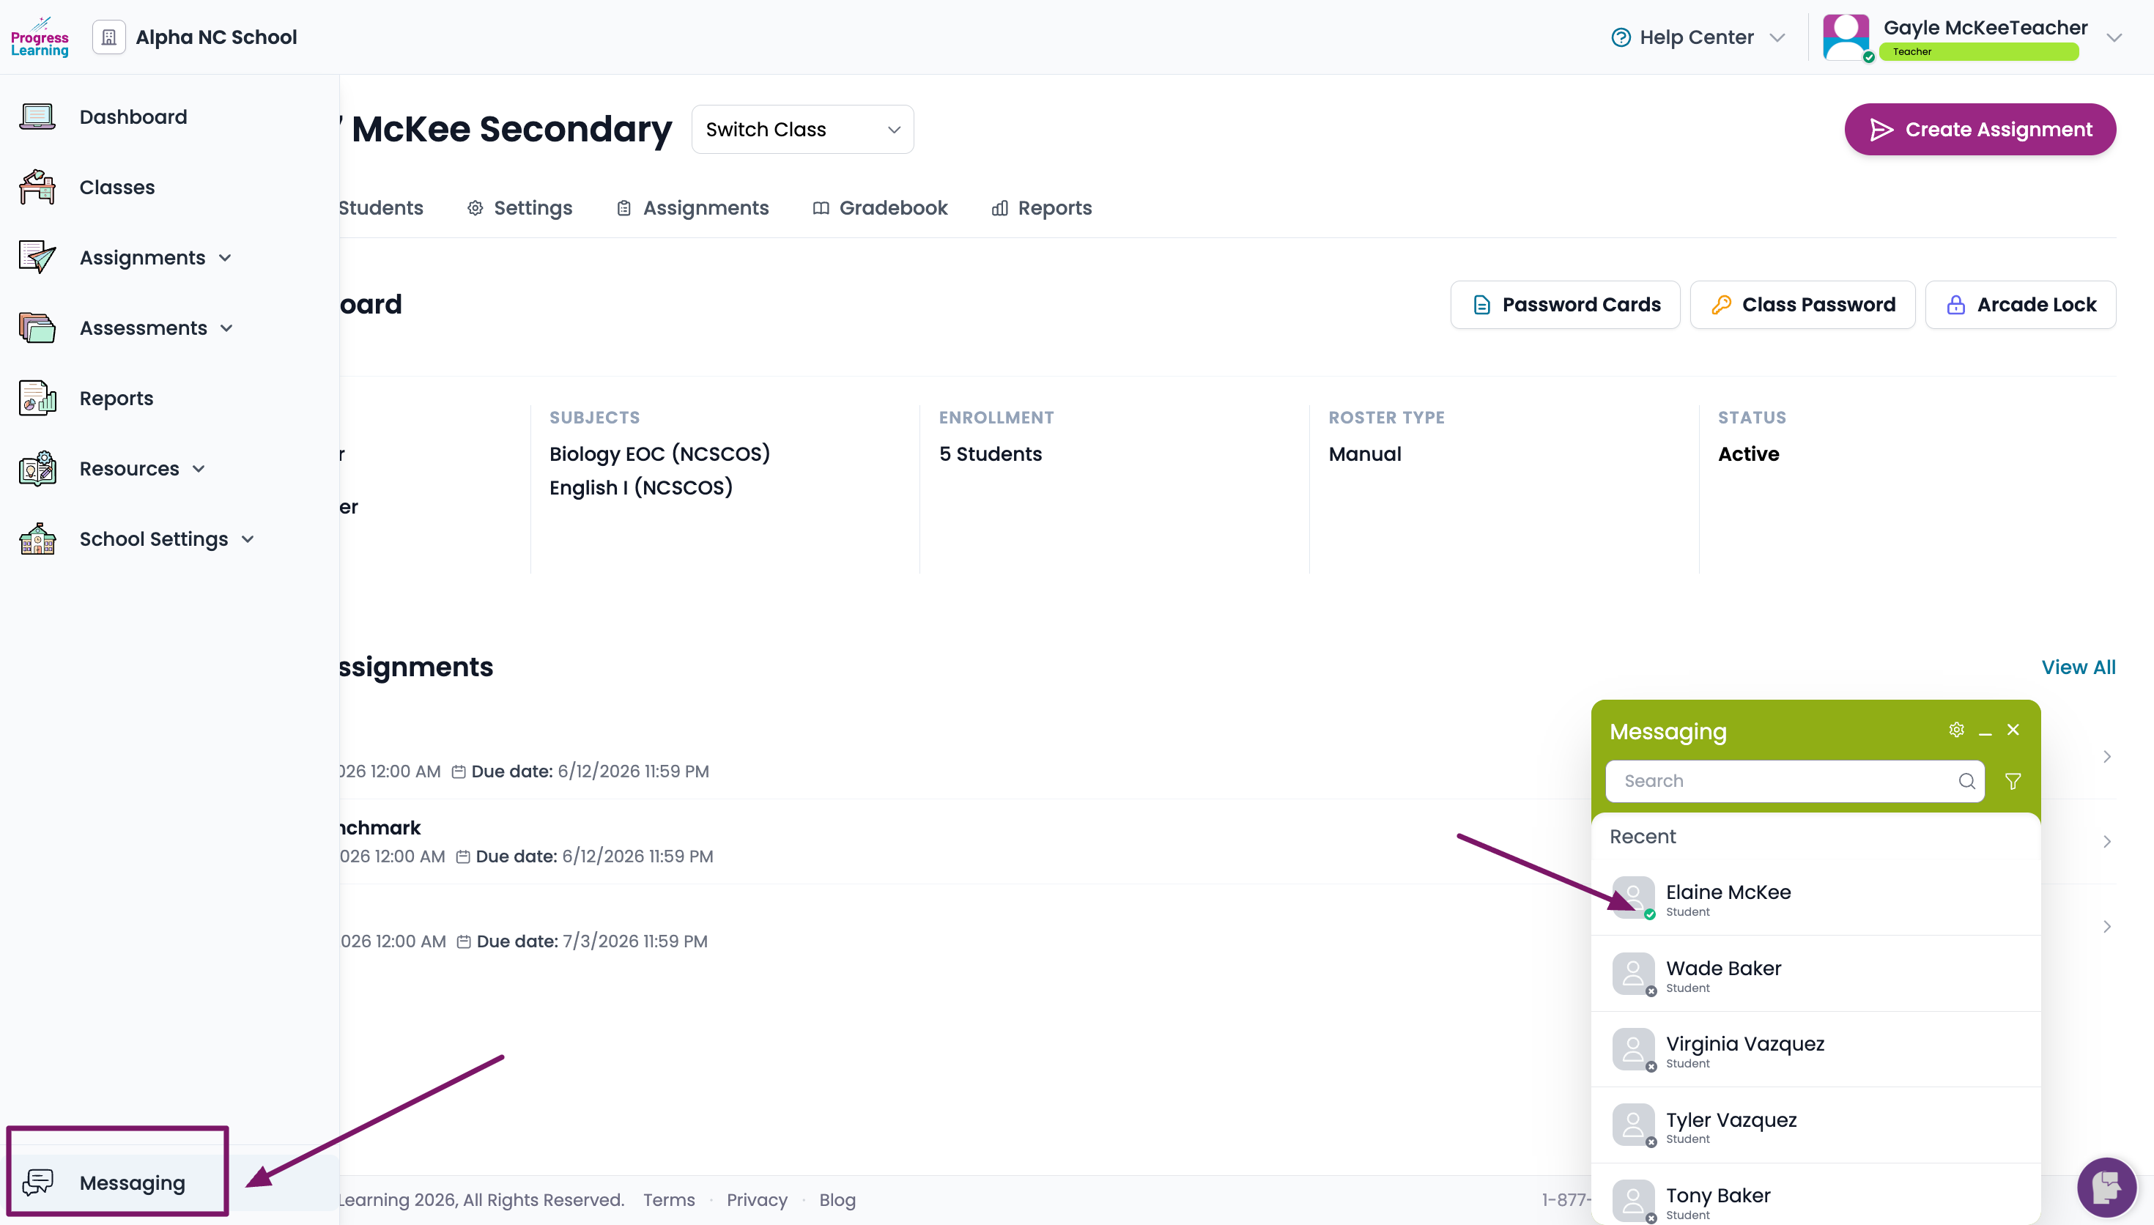
Task: Minimize the Messaging panel
Action: (1985, 730)
